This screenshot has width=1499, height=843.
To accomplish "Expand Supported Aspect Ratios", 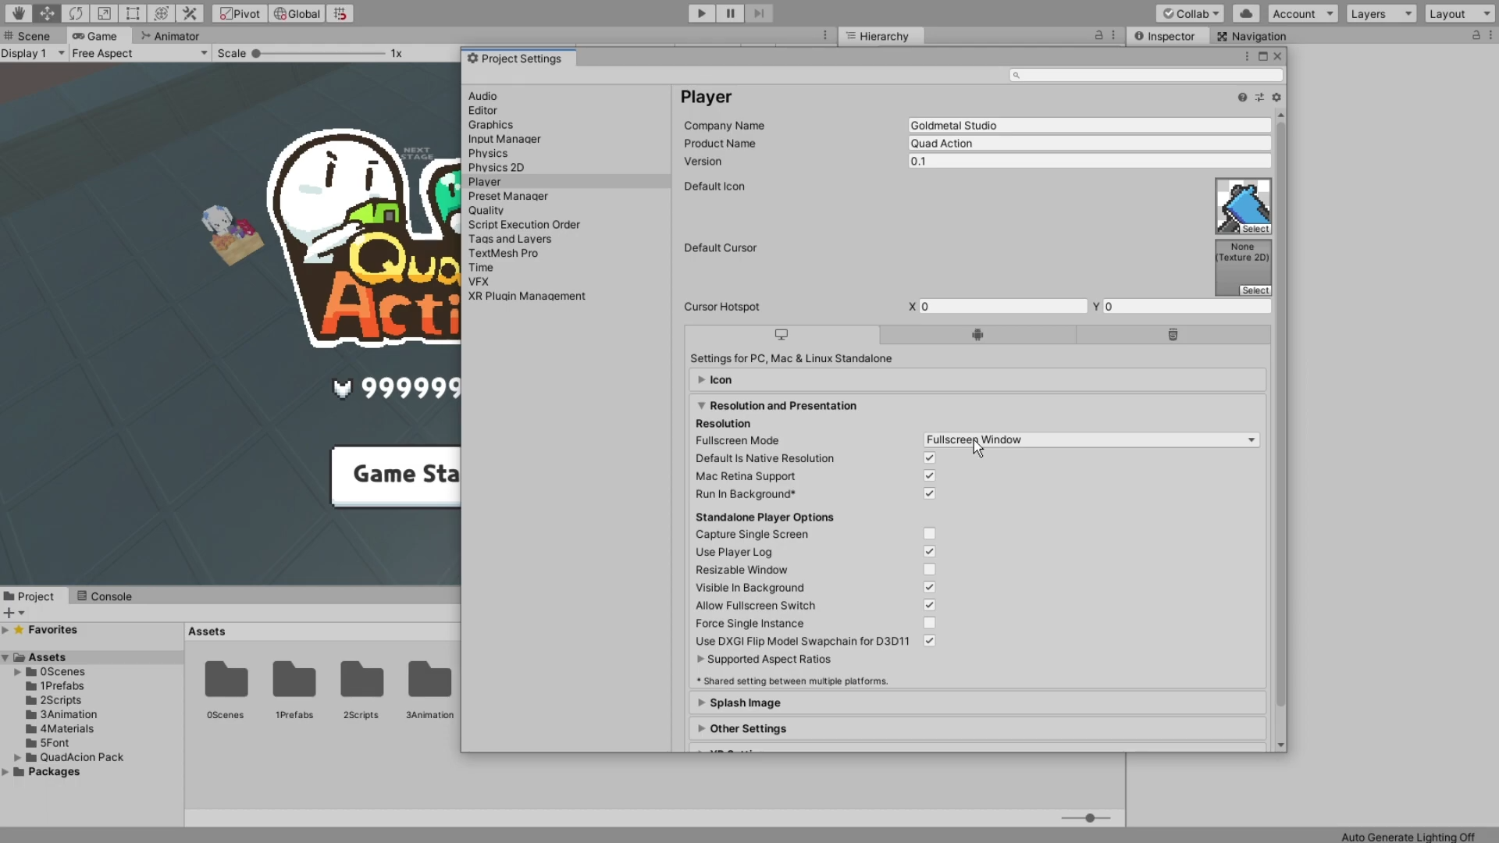I will tap(767, 660).
